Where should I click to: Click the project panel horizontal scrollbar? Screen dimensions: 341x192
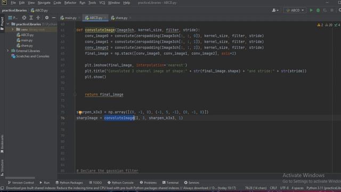coord(20,178)
